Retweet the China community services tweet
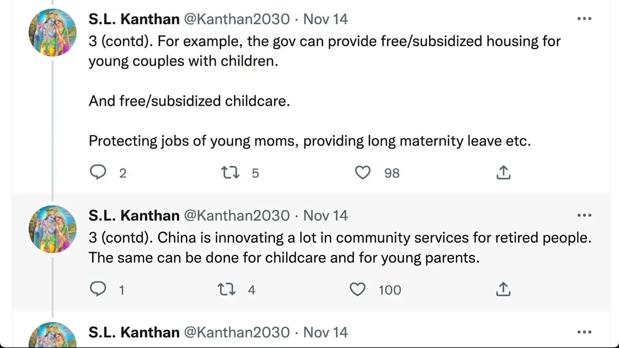 (226, 290)
